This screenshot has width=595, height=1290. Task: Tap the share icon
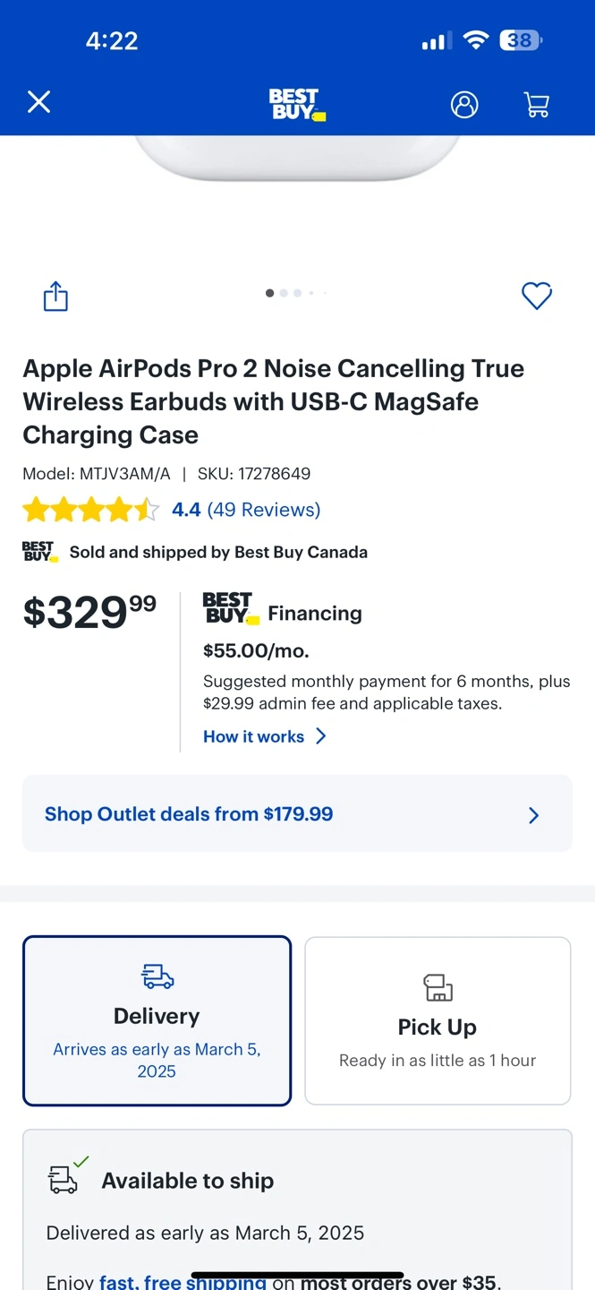56,296
